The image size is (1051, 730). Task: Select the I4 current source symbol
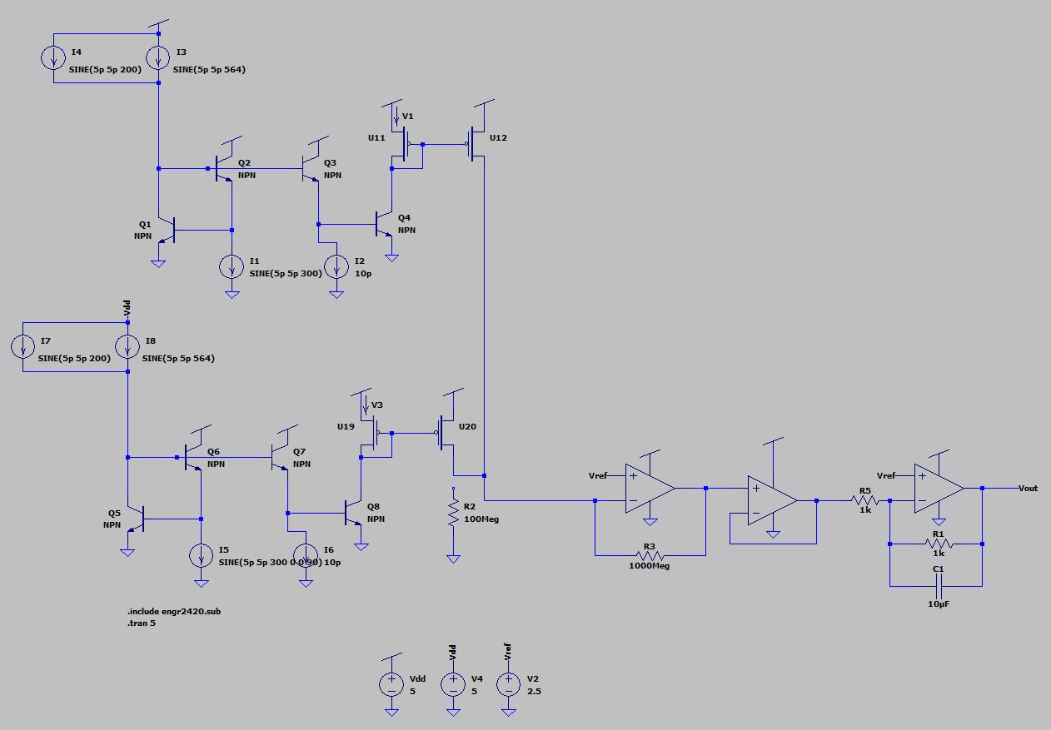pos(54,57)
